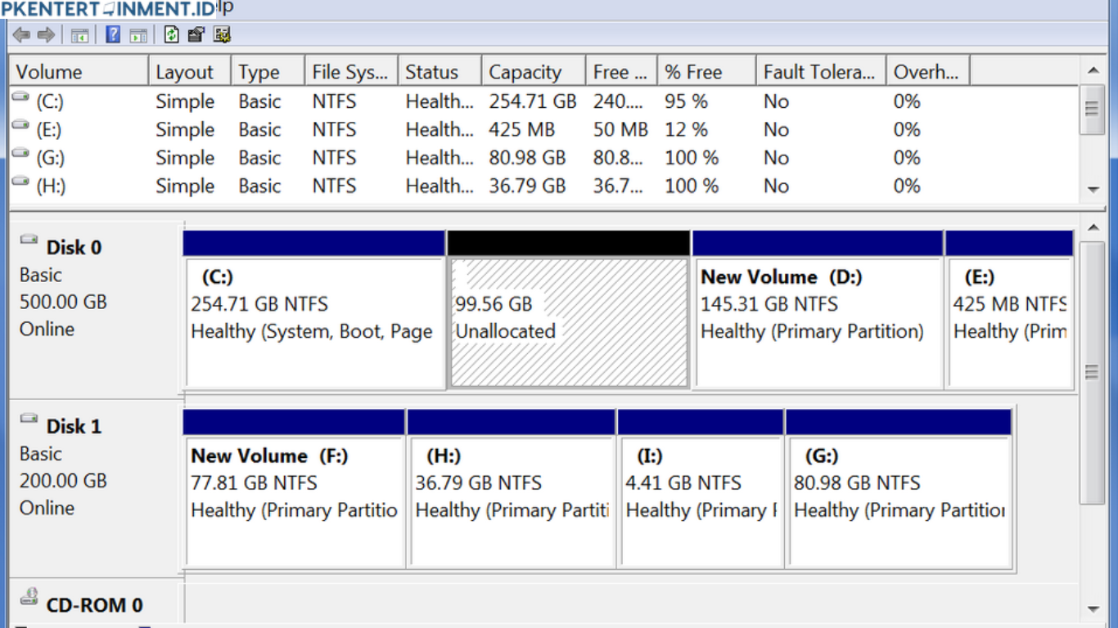Click the PKENTERTAINMENT.ID site link
1118x628 pixels.
[x=106, y=9]
